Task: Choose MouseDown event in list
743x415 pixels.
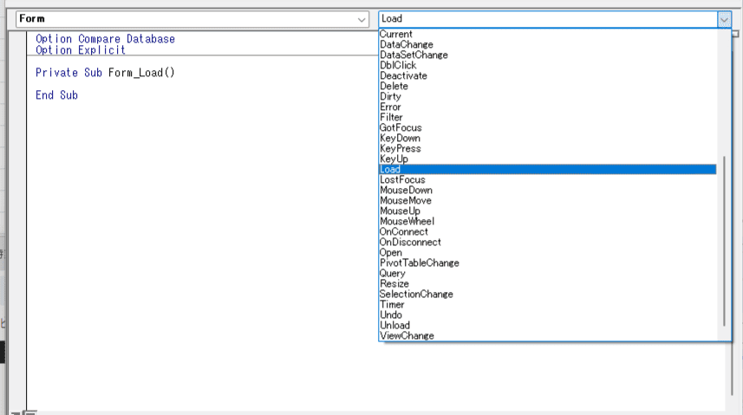Action: pyautogui.click(x=548, y=191)
